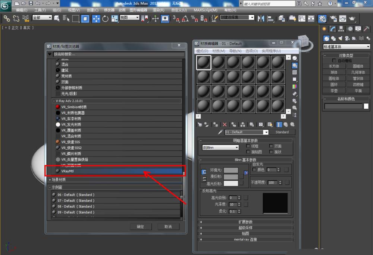Enable 双面 (2-Sided) checkbox
Screen dimensions: 373x255
pyautogui.click(x=271, y=146)
